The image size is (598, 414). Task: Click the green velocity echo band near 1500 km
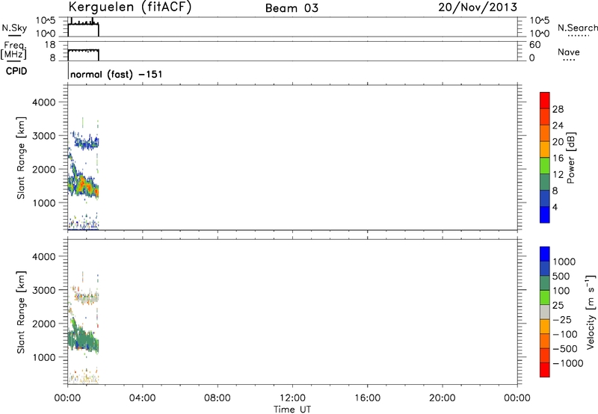pos(83,339)
